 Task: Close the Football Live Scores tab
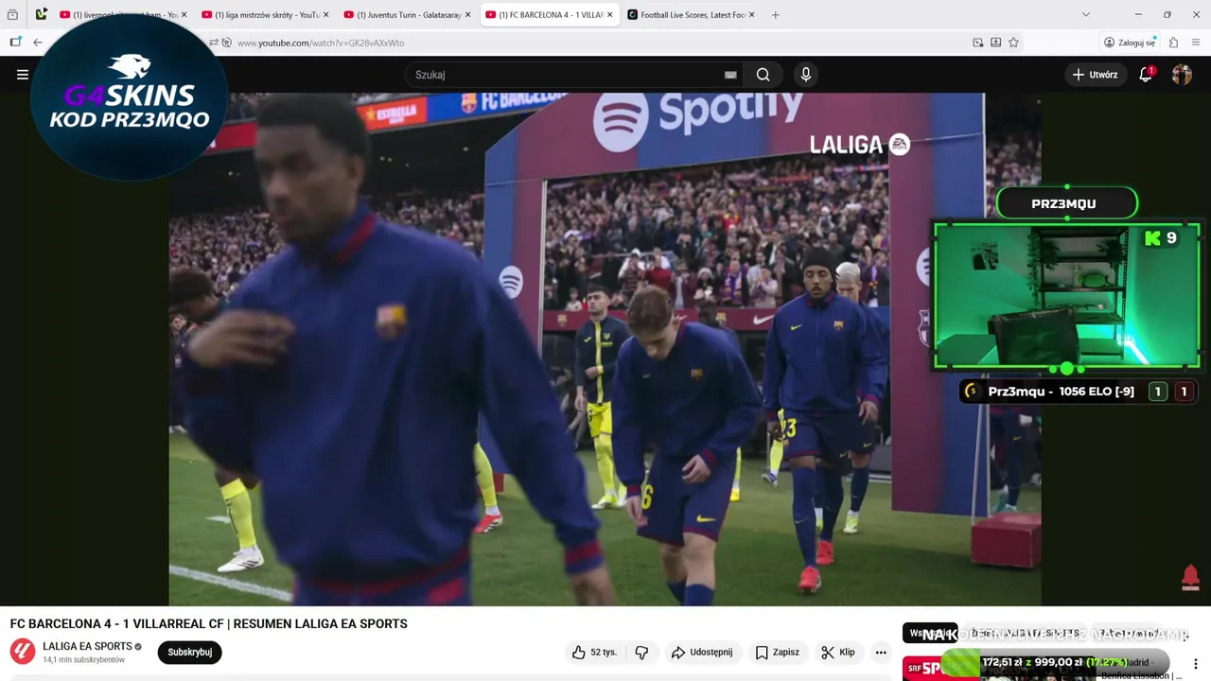click(751, 15)
